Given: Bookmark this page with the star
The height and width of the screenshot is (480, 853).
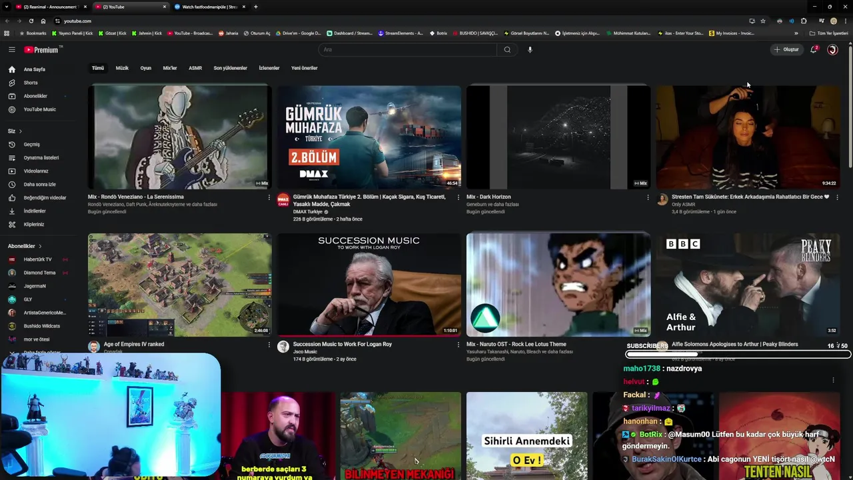Looking at the screenshot, I should pos(763,21).
